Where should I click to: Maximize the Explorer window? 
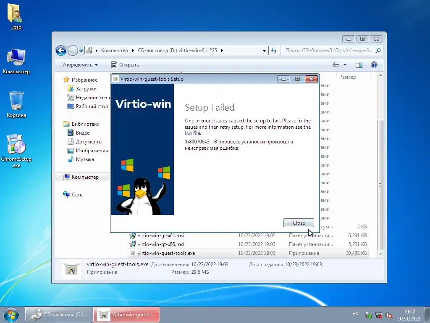[x=362, y=39]
